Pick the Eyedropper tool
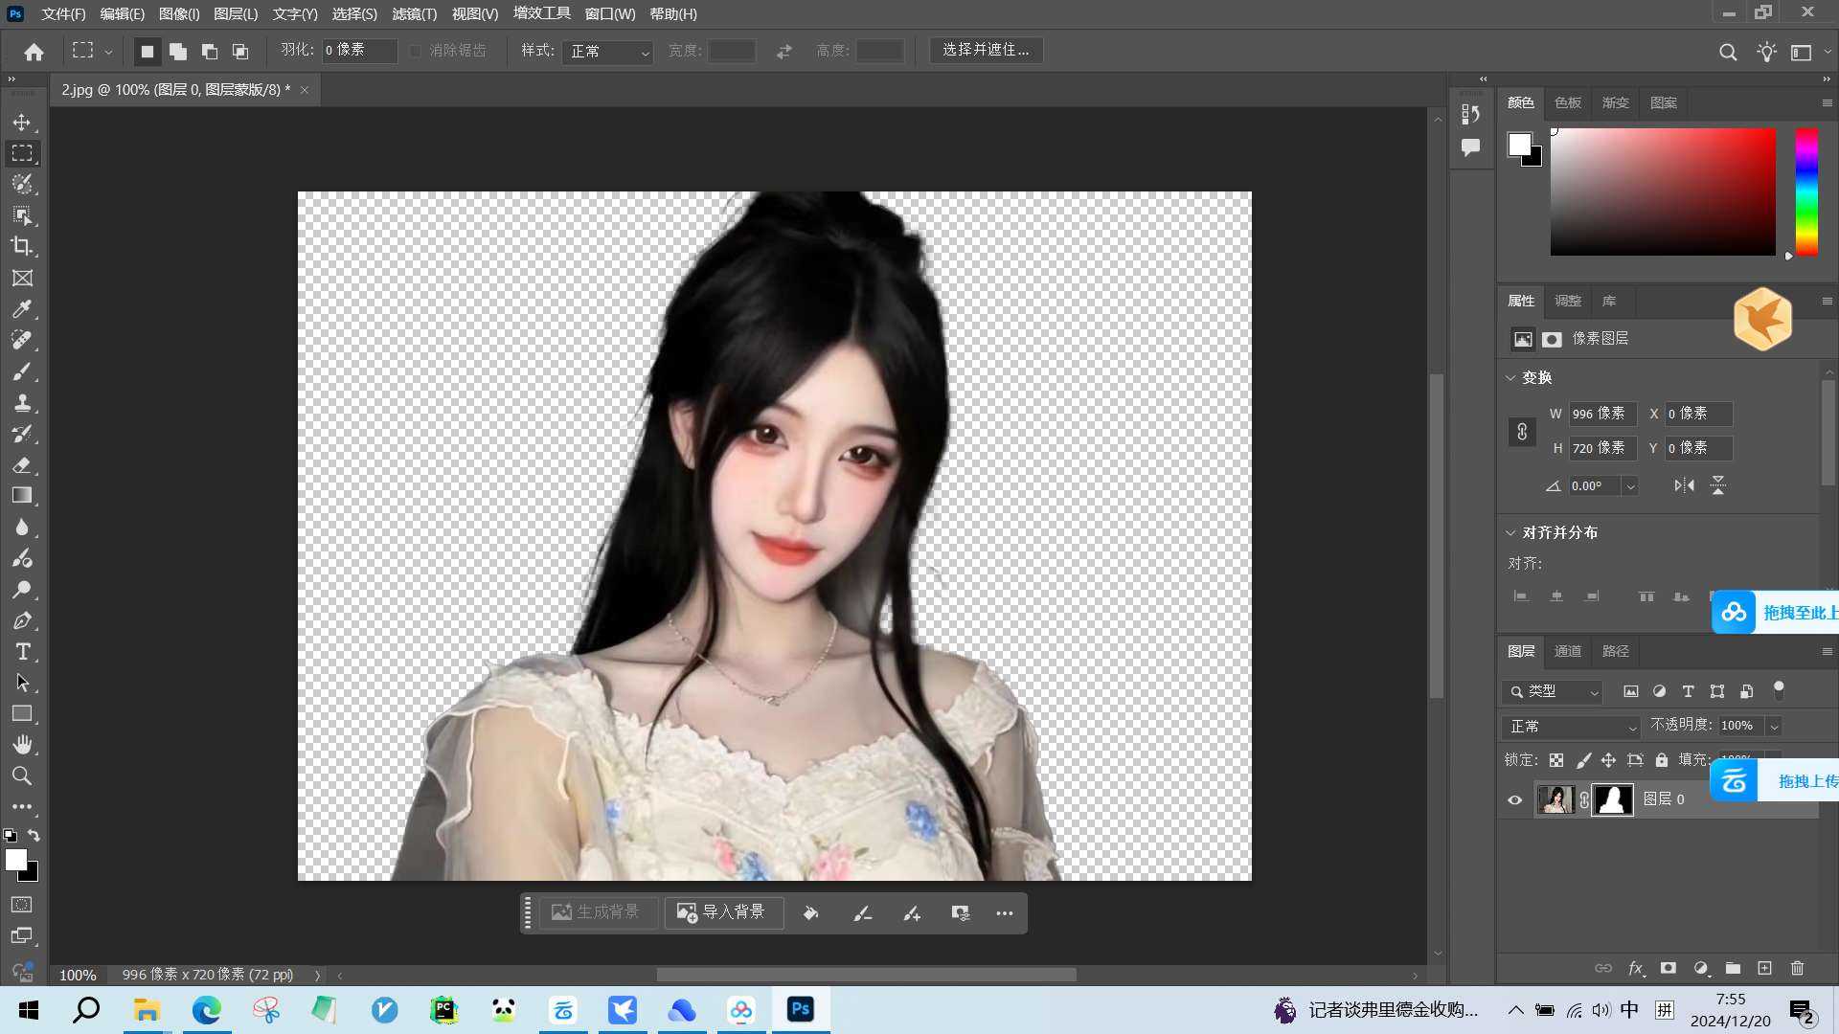This screenshot has height=1034, width=1839. [22, 308]
